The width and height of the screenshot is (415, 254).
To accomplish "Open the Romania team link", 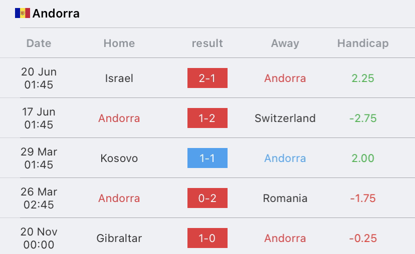I will (x=285, y=198).
